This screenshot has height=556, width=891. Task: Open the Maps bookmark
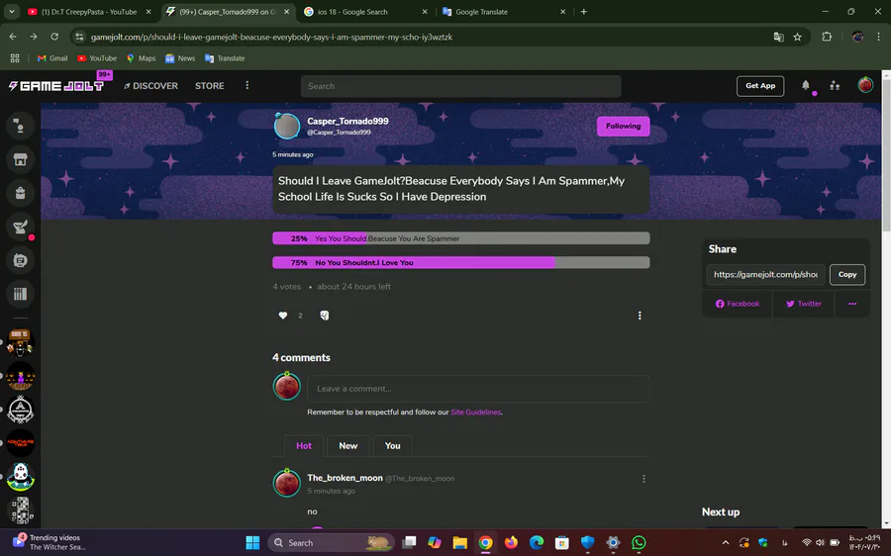tap(141, 58)
